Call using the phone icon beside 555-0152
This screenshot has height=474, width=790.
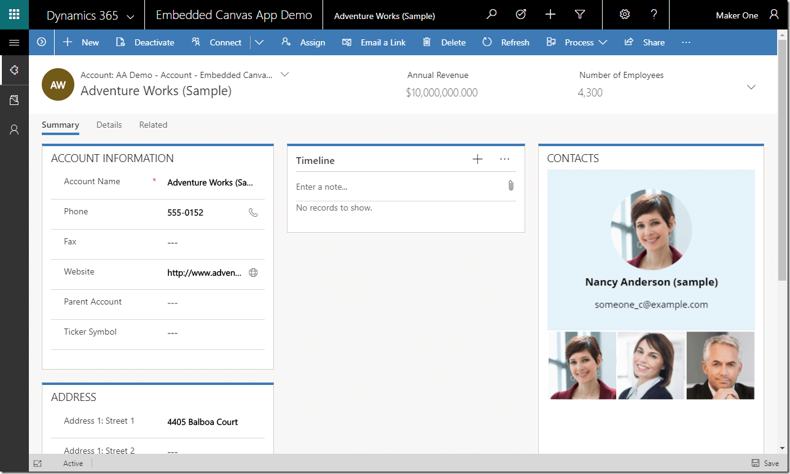(253, 212)
